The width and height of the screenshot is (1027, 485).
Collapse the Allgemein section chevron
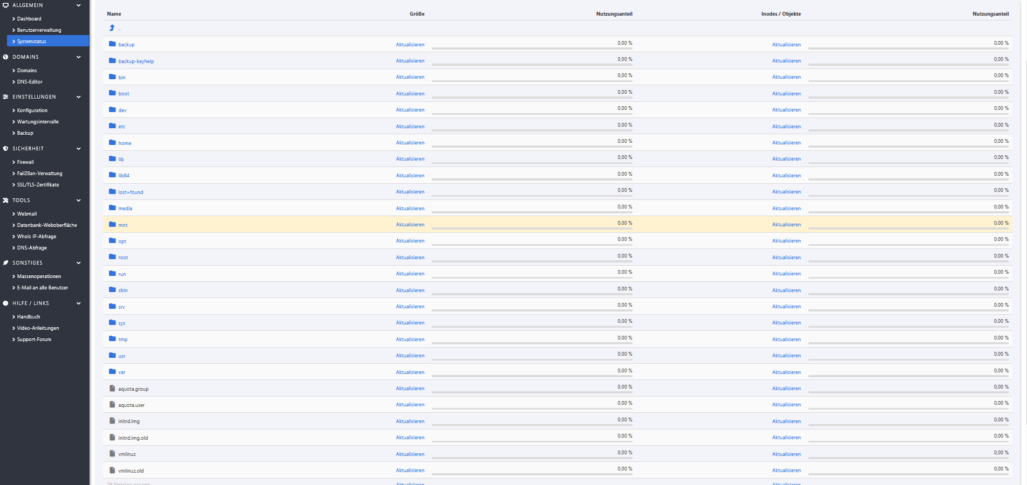pyautogui.click(x=79, y=5)
